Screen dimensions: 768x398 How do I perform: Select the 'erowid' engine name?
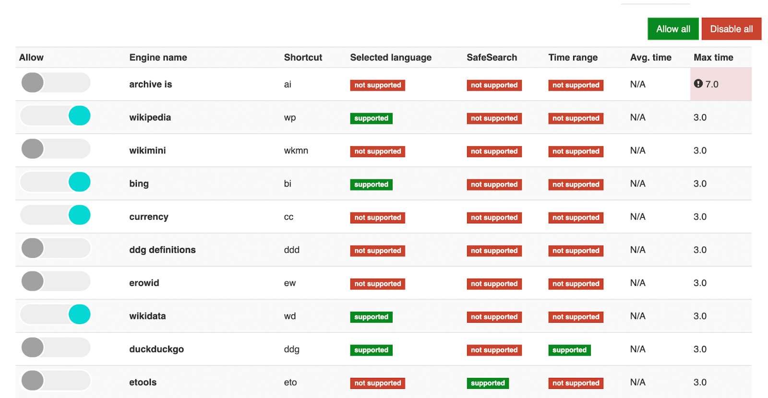(144, 283)
